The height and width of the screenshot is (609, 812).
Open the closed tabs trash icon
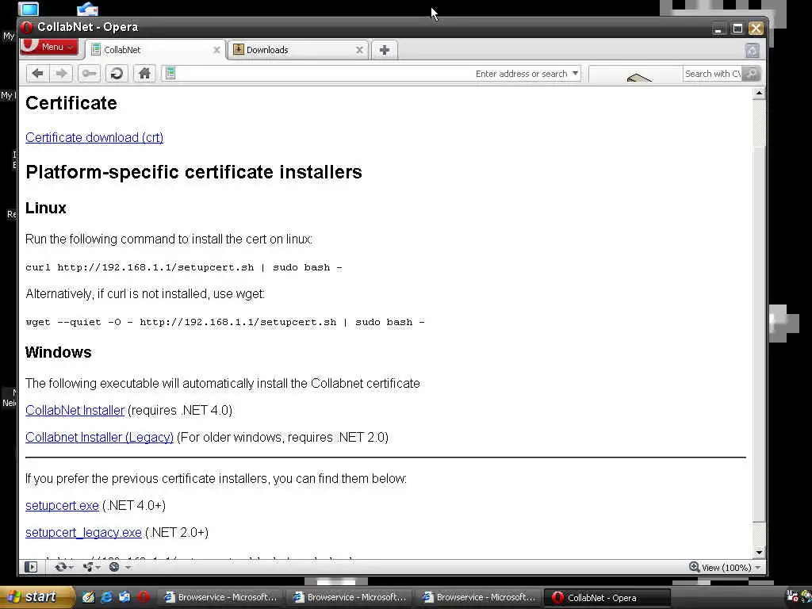tap(752, 50)
